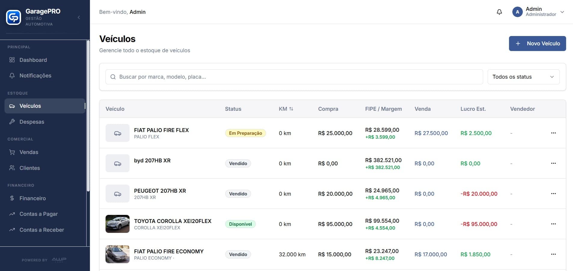Open the Todos os status dropdown
This screenshot has width=573, height=271.
[x=523, y=77]
